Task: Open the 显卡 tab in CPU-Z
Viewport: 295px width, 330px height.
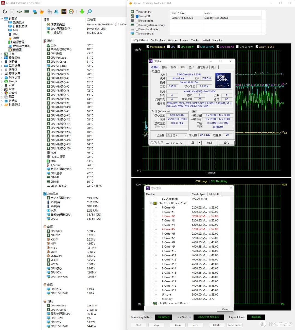Action: point(192,67)
